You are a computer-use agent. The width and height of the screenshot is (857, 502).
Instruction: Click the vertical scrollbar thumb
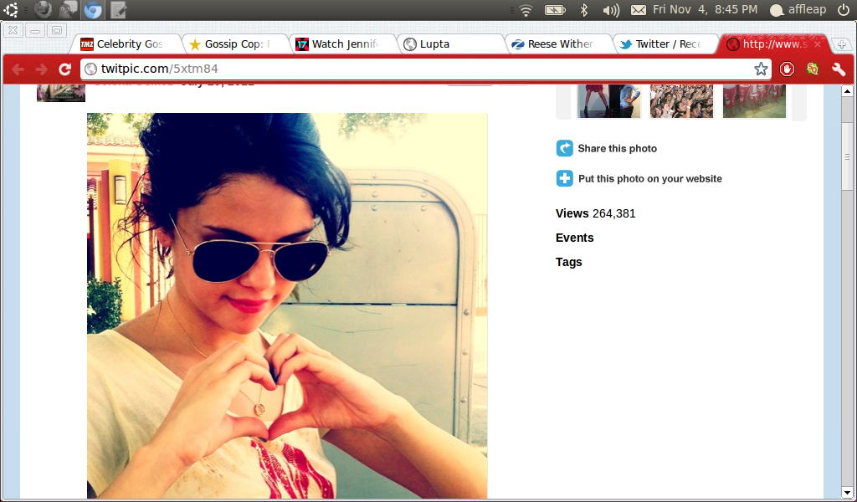point(847,156)
